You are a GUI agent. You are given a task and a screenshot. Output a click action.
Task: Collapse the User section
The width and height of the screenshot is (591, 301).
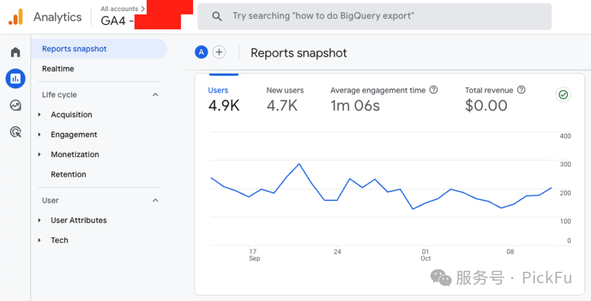pos(155,200)
